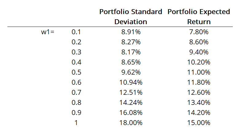This screenshot has width=242, height=133.
Task: Select the weight cell 0.1
Action: (x=76, y=32)
